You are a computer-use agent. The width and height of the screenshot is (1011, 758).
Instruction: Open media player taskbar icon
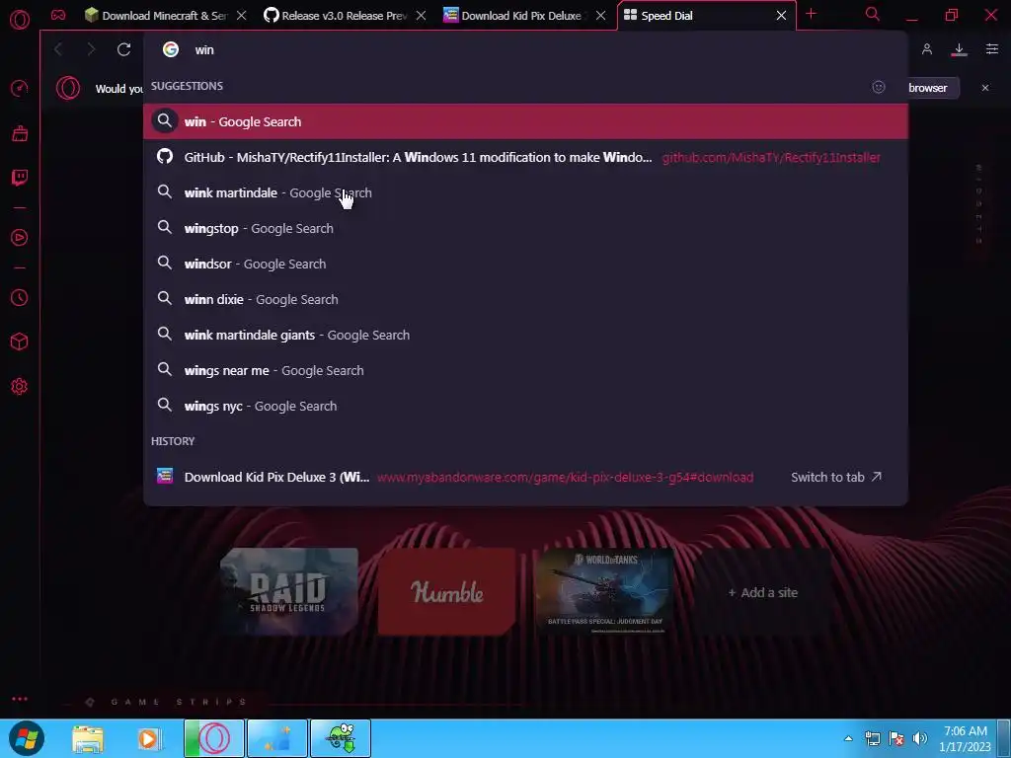(x=148, y=738)
